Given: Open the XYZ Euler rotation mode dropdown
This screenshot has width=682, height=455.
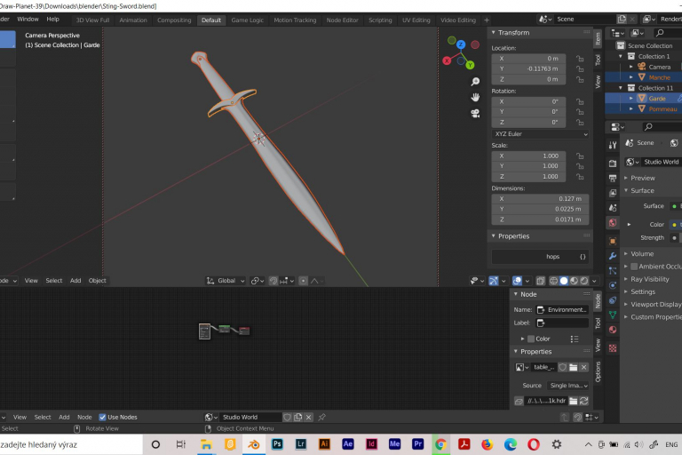Looking at the screenshot, I should (540, 134).
